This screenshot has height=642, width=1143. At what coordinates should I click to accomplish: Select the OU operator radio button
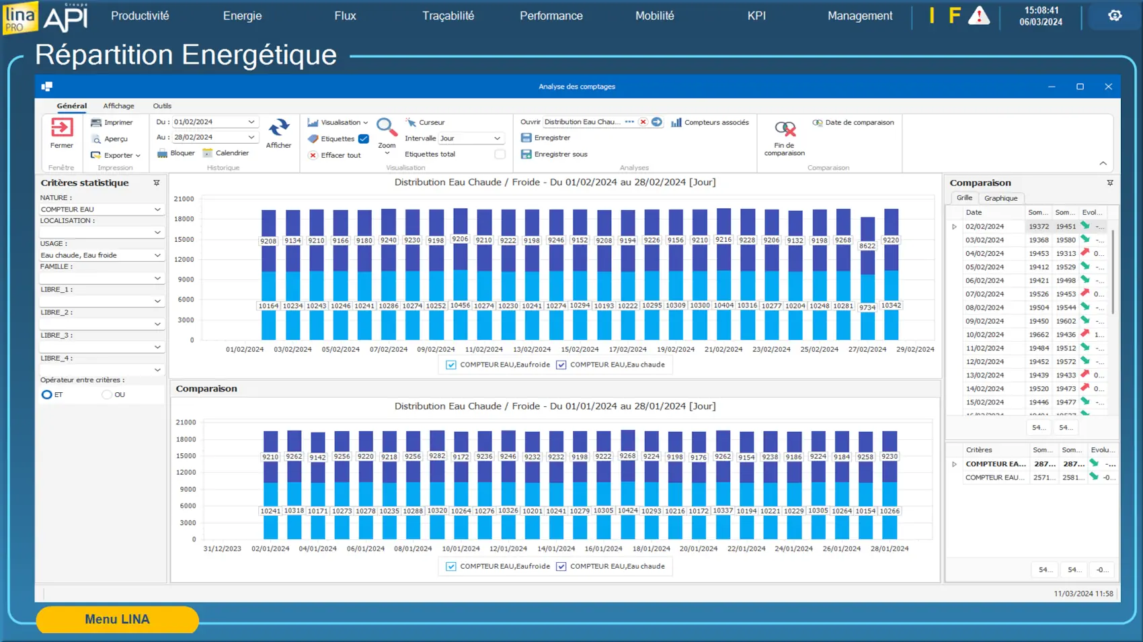coord(107,395)
